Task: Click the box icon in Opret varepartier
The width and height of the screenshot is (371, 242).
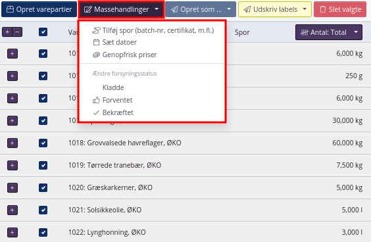Action: click(x=10, y=9)
